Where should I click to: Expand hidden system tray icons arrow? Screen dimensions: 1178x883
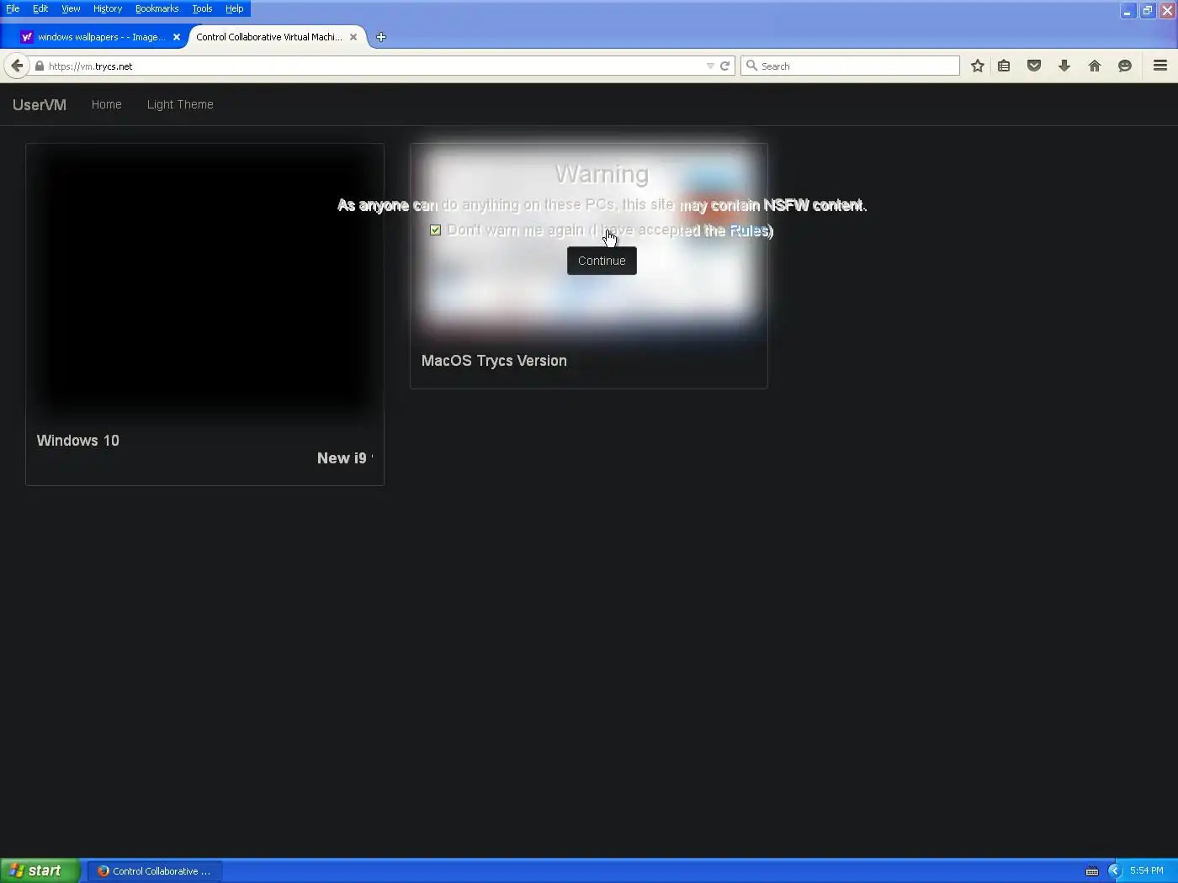(1115, 871)
